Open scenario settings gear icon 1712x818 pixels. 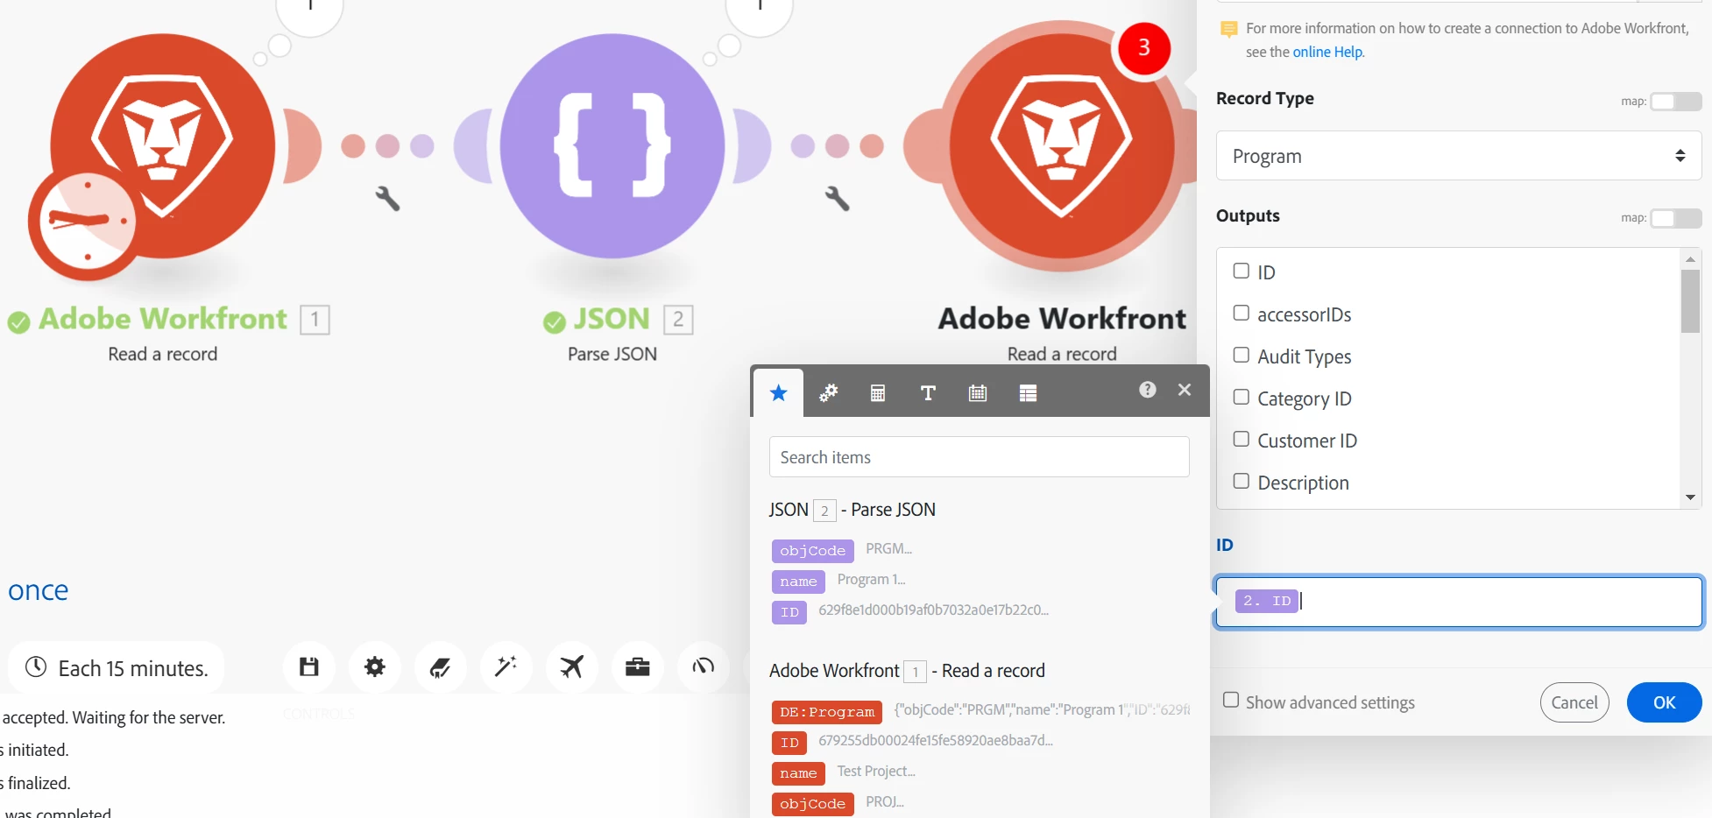point(375,666)
